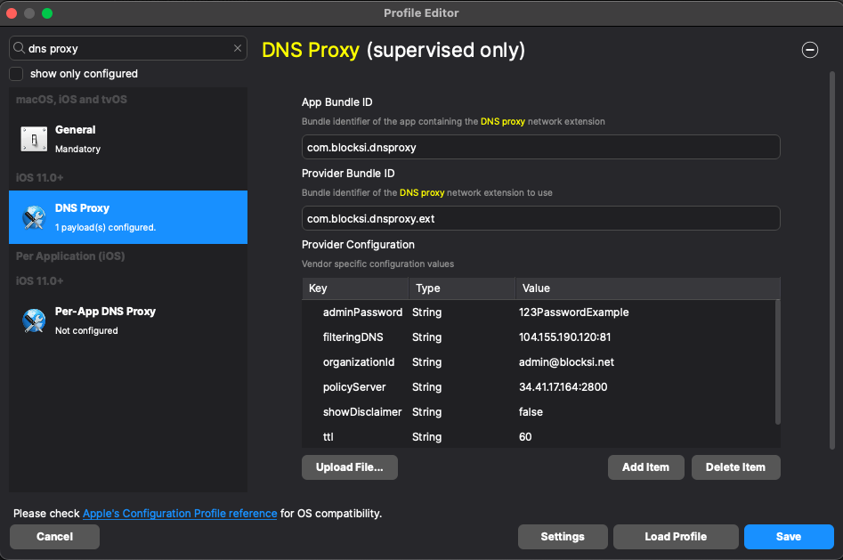
Task: Click the Add Item button
Action: (645, 467)
